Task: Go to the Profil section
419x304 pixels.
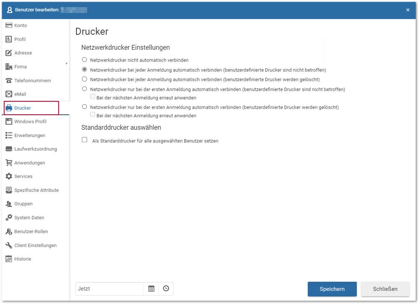Action: [20, 39]
